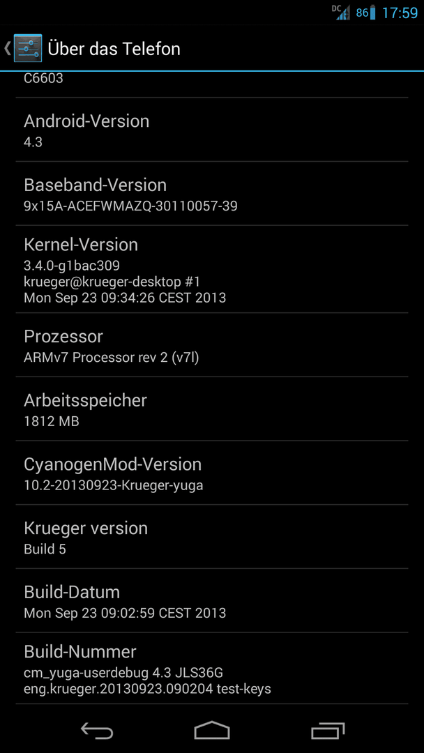This screenshot has width=424, height=753.
Task: Tap the Krueger version Build 5 entry
Action: (212, 537)
